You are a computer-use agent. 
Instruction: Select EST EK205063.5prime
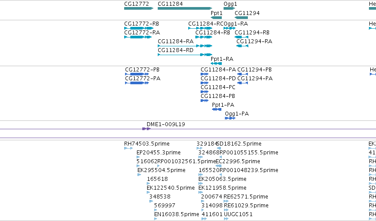tap(222, 179)
